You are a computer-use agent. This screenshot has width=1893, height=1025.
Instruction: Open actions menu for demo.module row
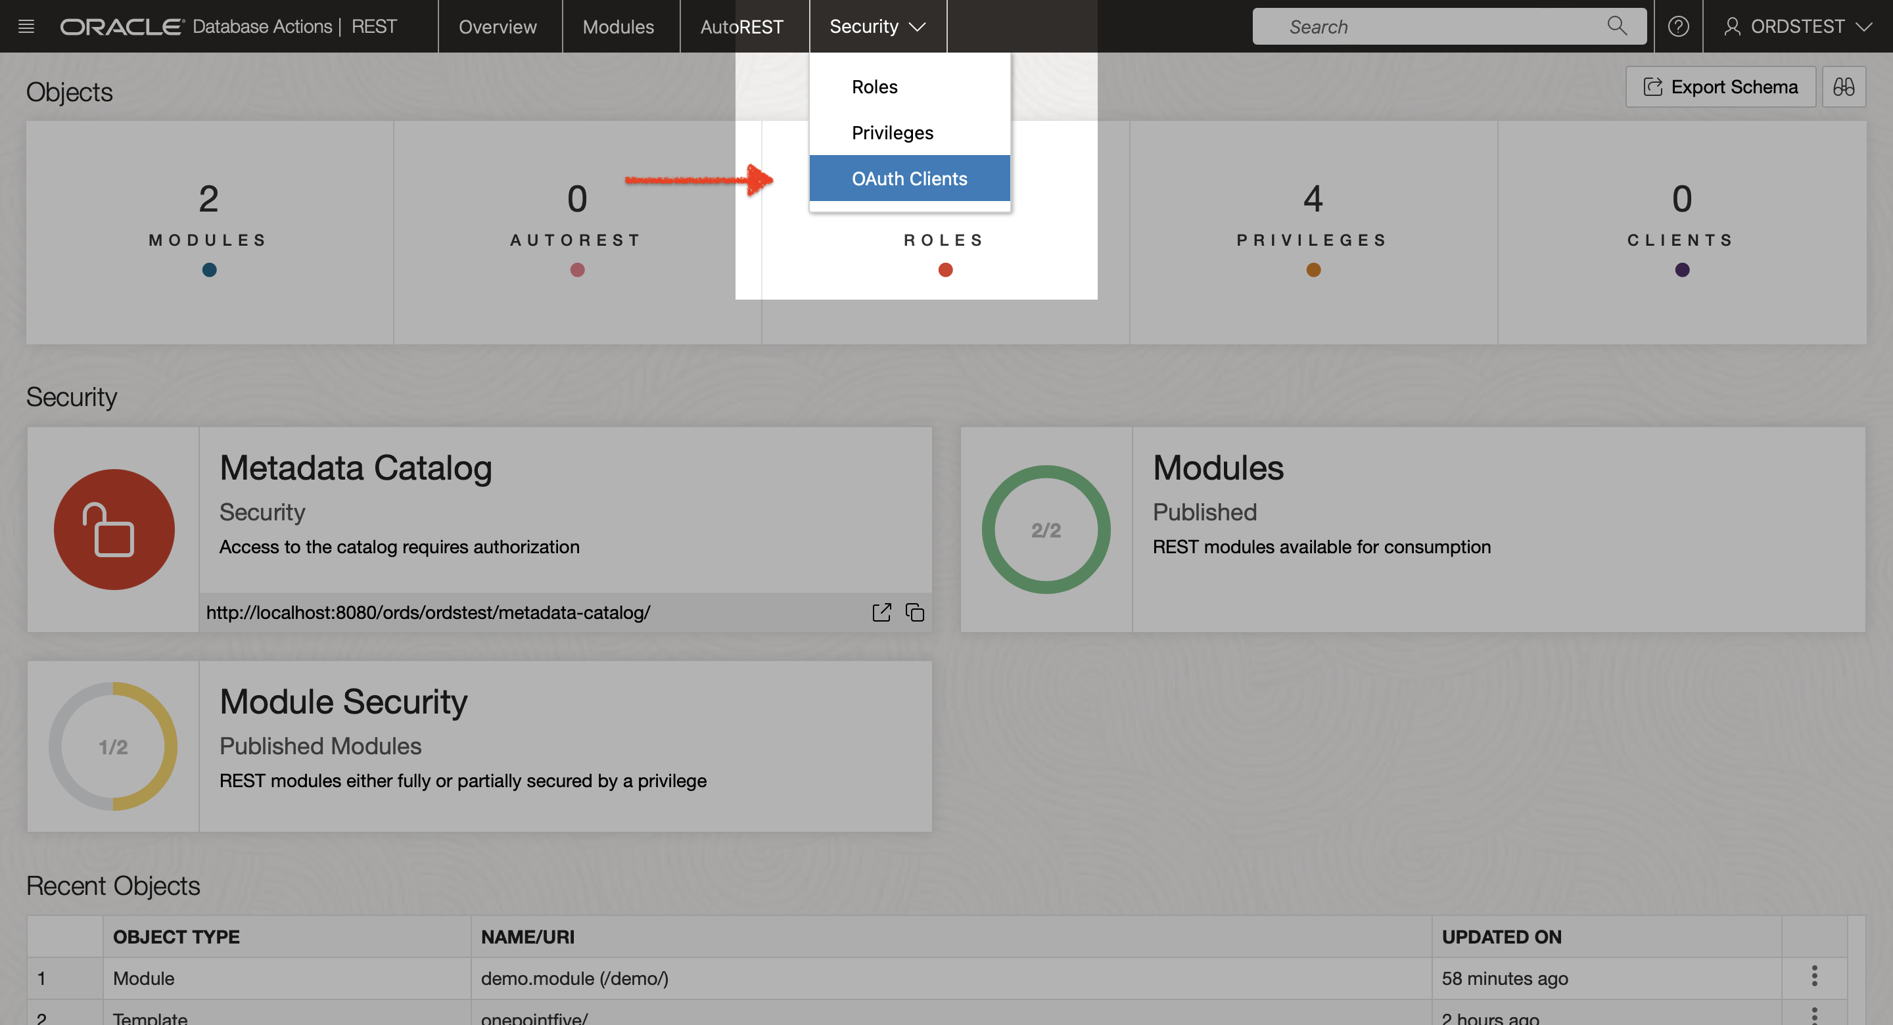coord(1813,976)
